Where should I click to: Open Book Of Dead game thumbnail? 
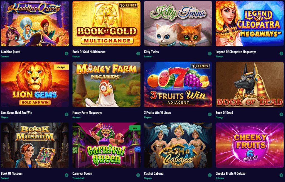point(250,84)
